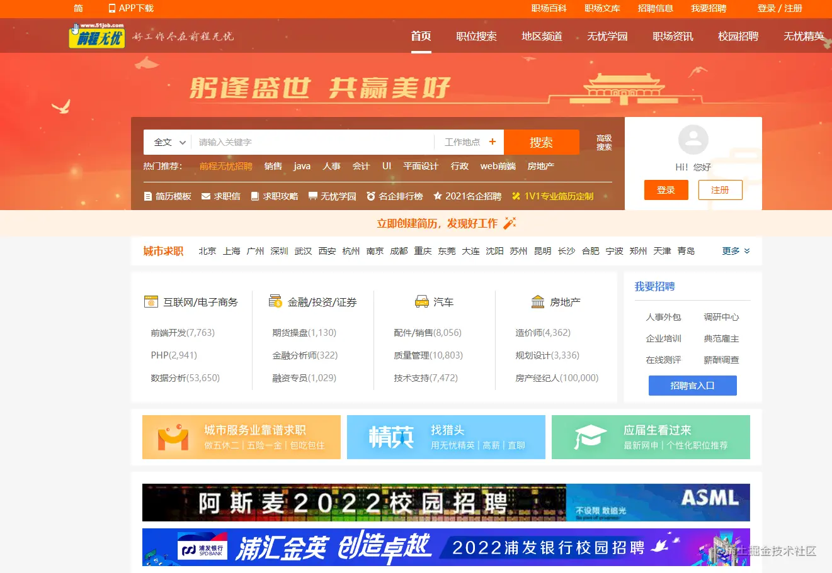The image size is (832, 573).
Task: Click the 简历模板 document icon
Action: pyautogui.click(x=148, y=196)
